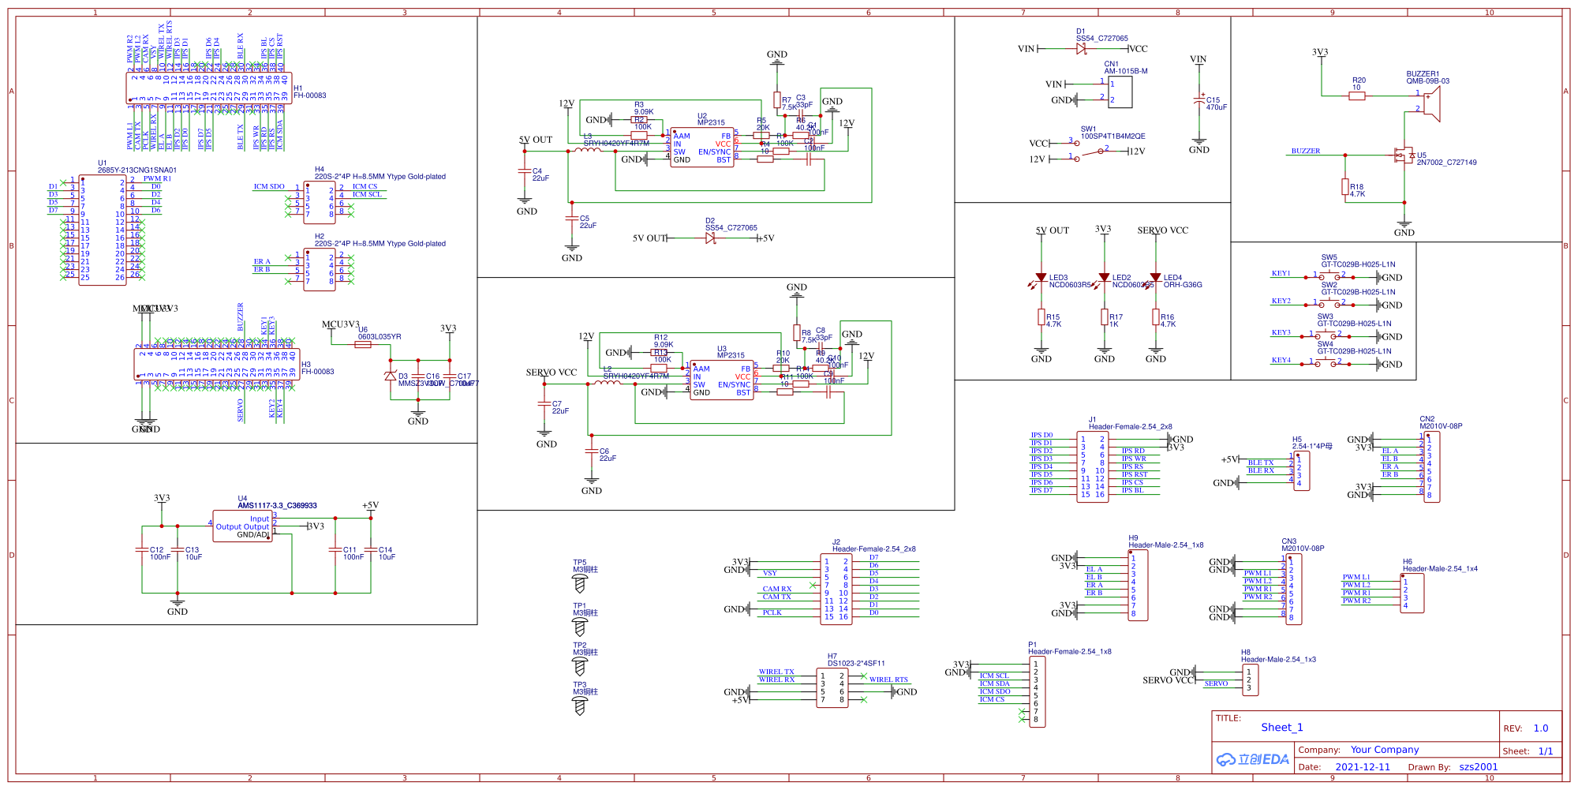This screenshot has width=1578, height=790.
Task: Select the 'FH-00083' label of H1
Action: click(310, 95)
